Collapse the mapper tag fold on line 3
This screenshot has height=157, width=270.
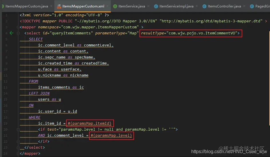point(18,27)
